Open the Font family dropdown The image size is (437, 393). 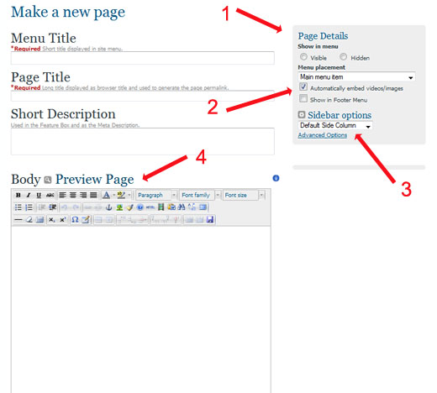tap(200, 195)
